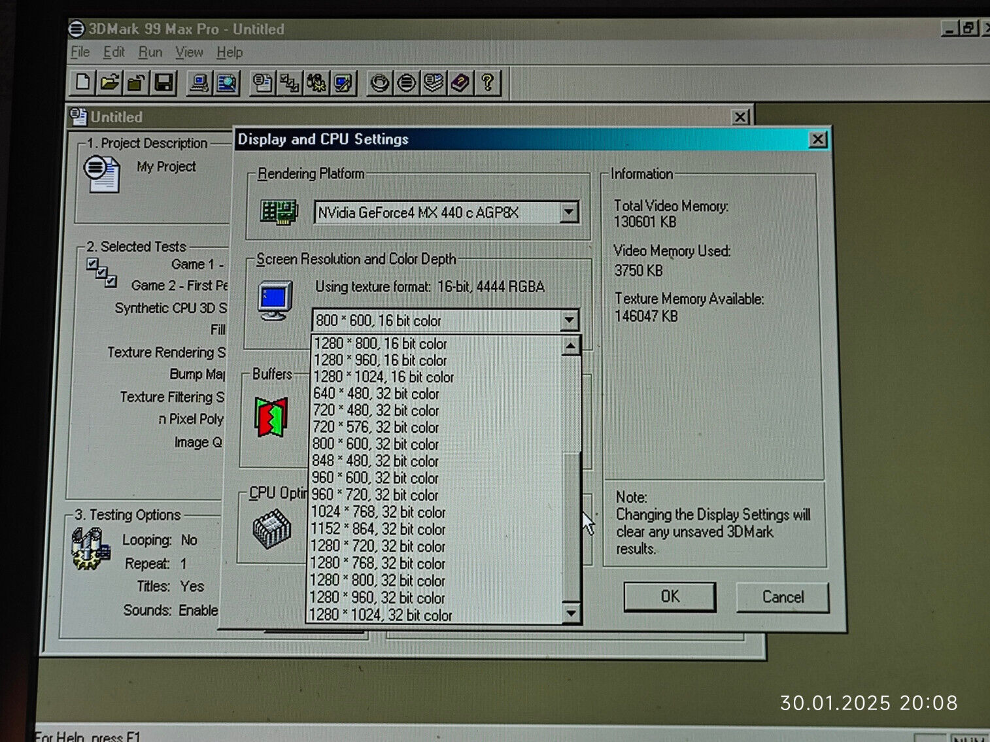The height and width of the screenshot is (742, 990).
Task: Close the Display and CPU Settings dialog
Action: [x=817, y=139]
